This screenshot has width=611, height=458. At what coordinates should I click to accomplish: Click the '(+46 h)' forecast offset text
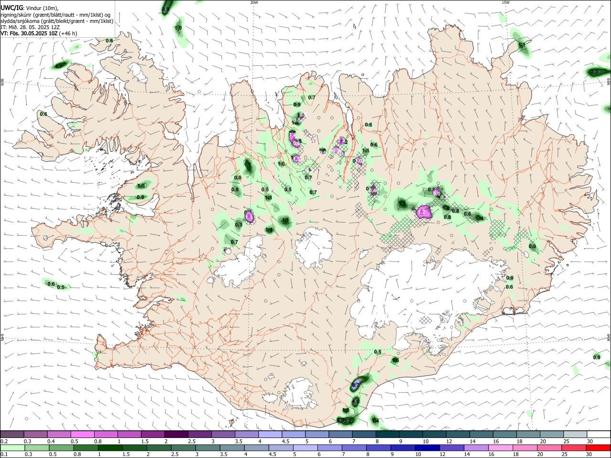[69, 33]
